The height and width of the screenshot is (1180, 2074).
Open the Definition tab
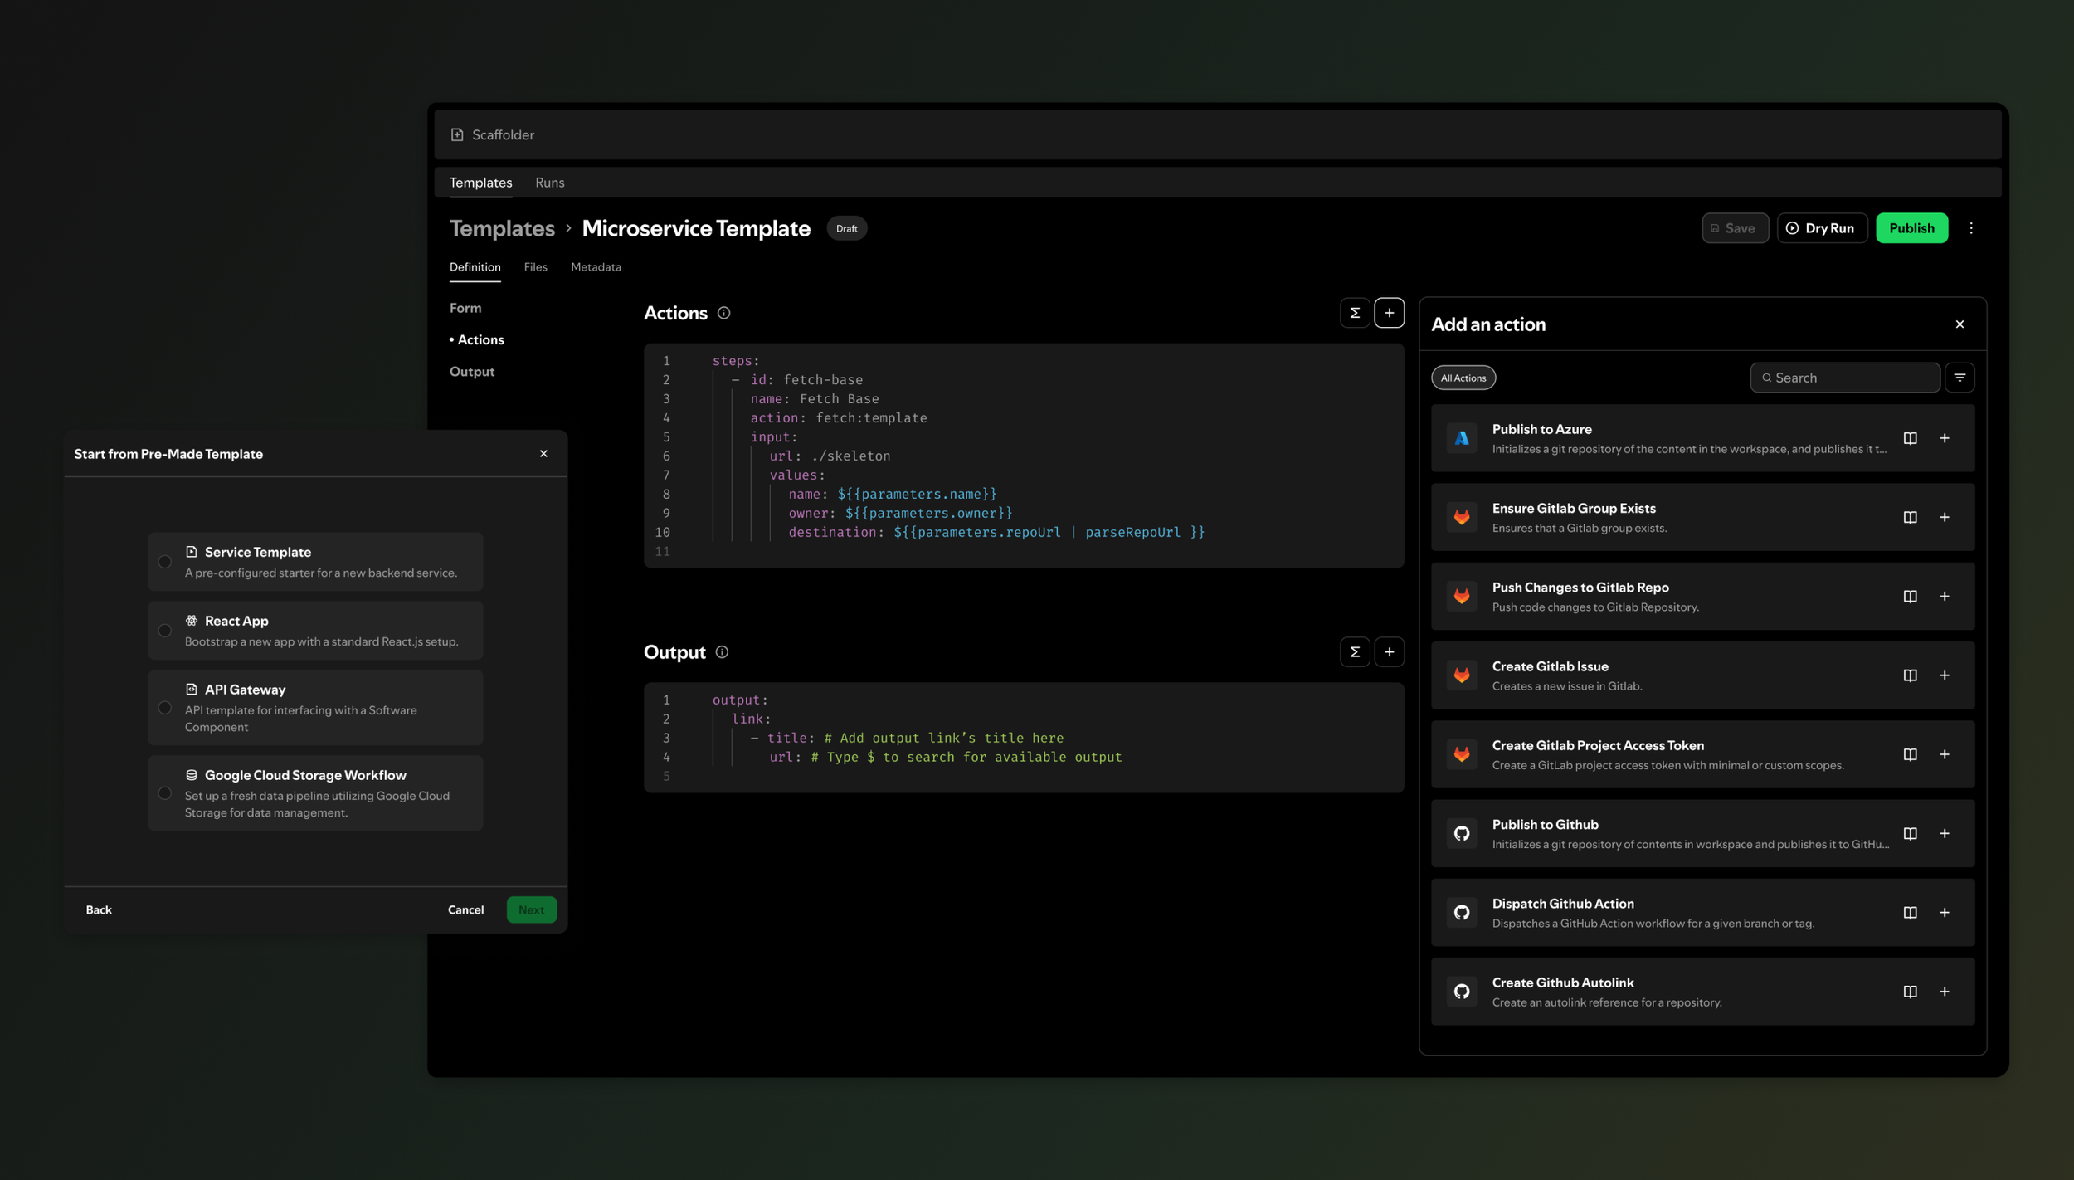[475, 267]
